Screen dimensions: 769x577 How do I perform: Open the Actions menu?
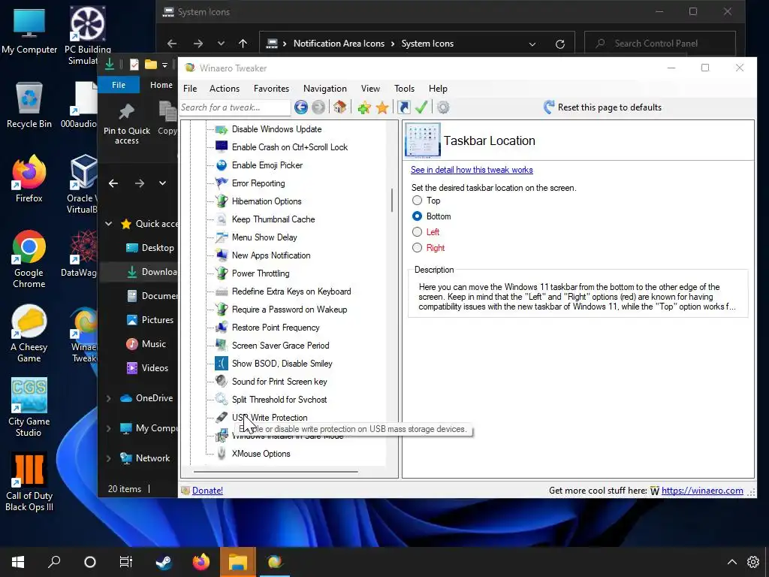pos(225,89)
